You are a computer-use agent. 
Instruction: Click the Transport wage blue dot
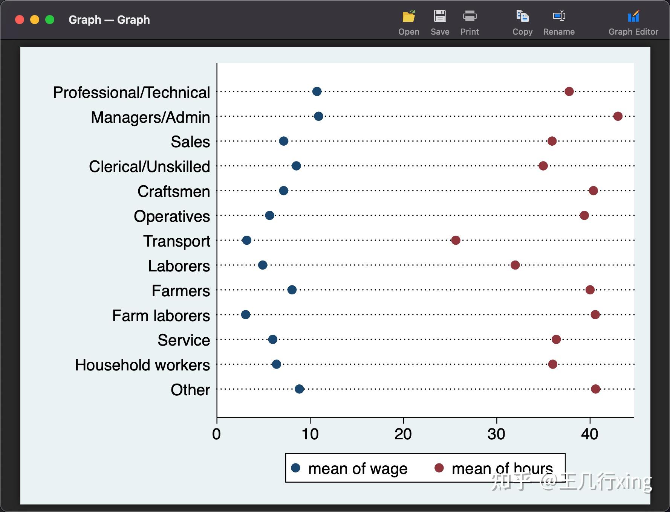click(x=247, y=240)
